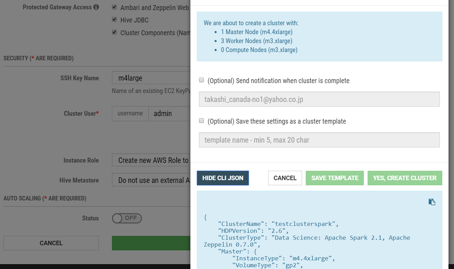The width and height of the screenshot is (454, 269).
Task: Click the Hide CLI JSON button
Action: pos(223,178)
